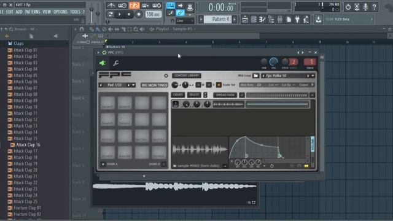The height and width of the screenshot is (221, 393).
Task: Open the PATTERNS menu
Action: tap(33, 12)
